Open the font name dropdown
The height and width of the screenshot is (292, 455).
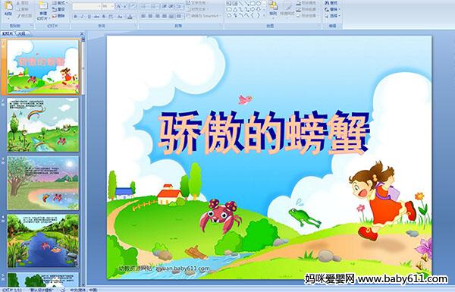coord(87,6)
